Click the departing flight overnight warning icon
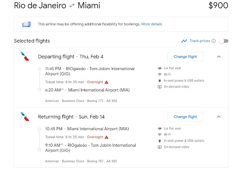Screen dimensions: 242x173 [x=107, y=82]
